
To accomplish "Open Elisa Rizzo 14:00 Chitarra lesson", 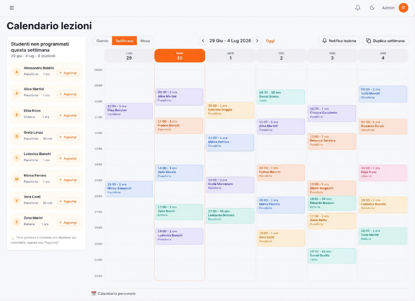I will click(383, 173).
